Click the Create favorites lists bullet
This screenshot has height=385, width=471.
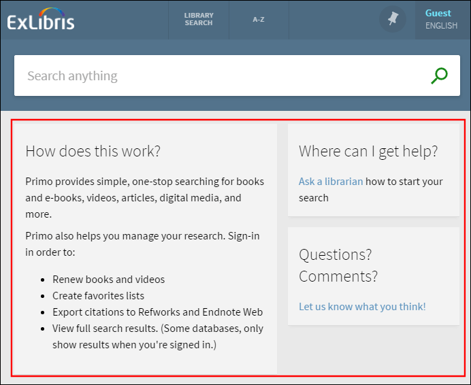(x=98, y=296)
